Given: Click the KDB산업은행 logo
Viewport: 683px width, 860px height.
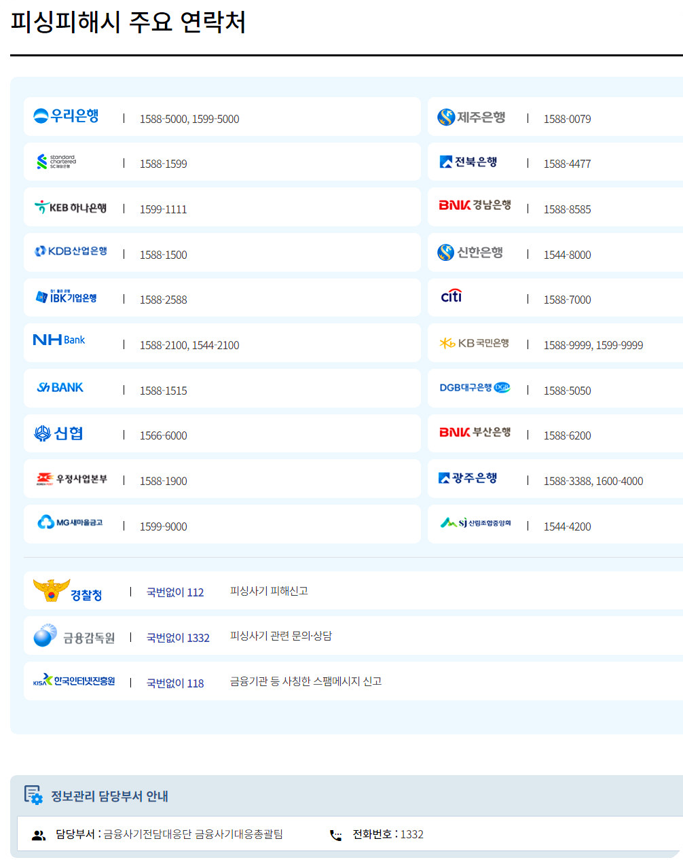Looking at the screenshot, I should pyautogui.click(x=71, y=251).
